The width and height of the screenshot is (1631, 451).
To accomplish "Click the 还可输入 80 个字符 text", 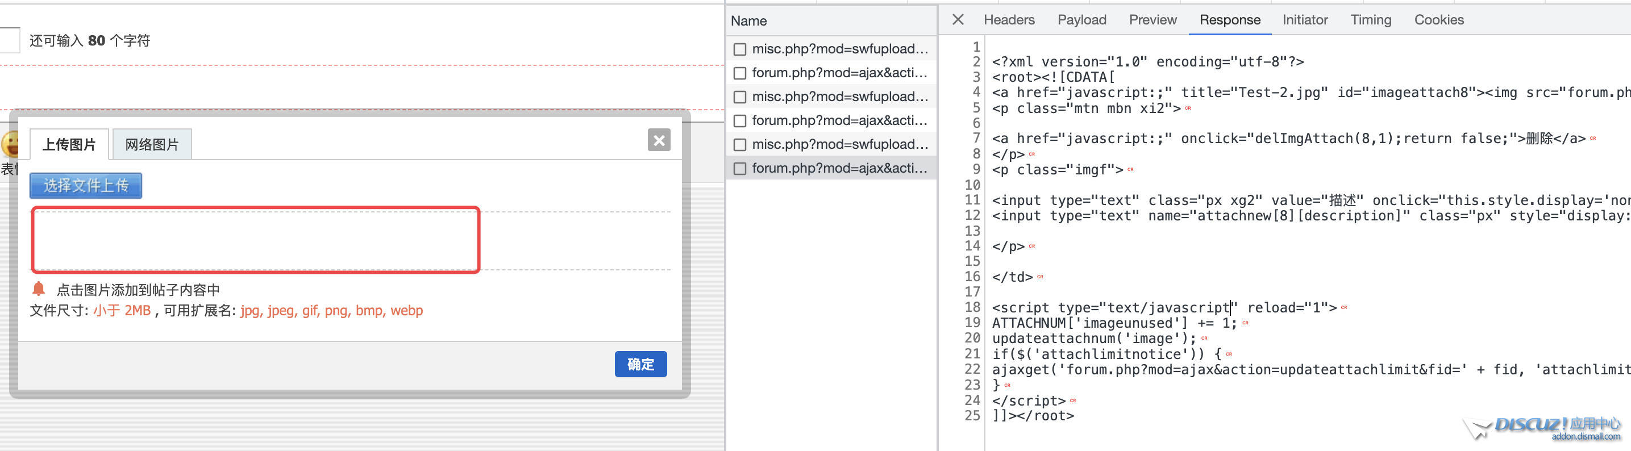I will [90, 40].
